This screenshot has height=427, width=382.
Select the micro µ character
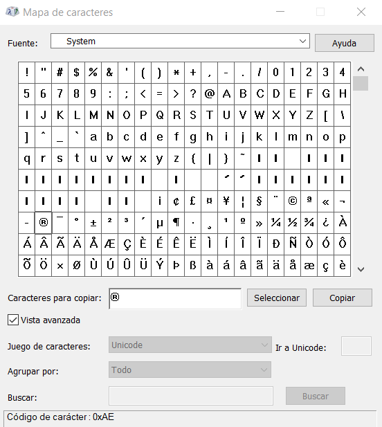pyautogui.click(x=160, y=223)
